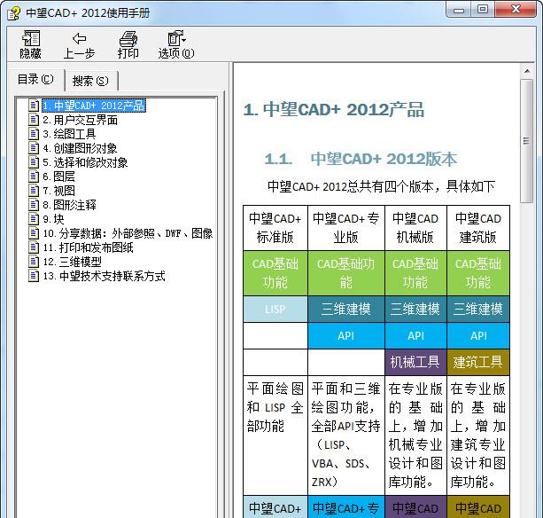Viewport: 543px width, 518px height.
Task: Open topic 4. 创建图形对象
Action: [80, 148]
